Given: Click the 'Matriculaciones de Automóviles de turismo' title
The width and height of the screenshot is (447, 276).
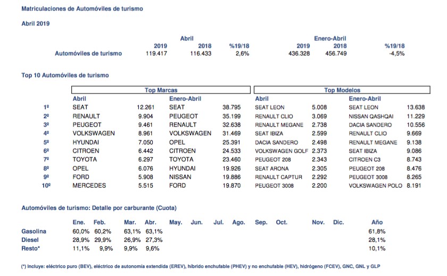Looking at the screenshot, I should click(x=82, y=9).
